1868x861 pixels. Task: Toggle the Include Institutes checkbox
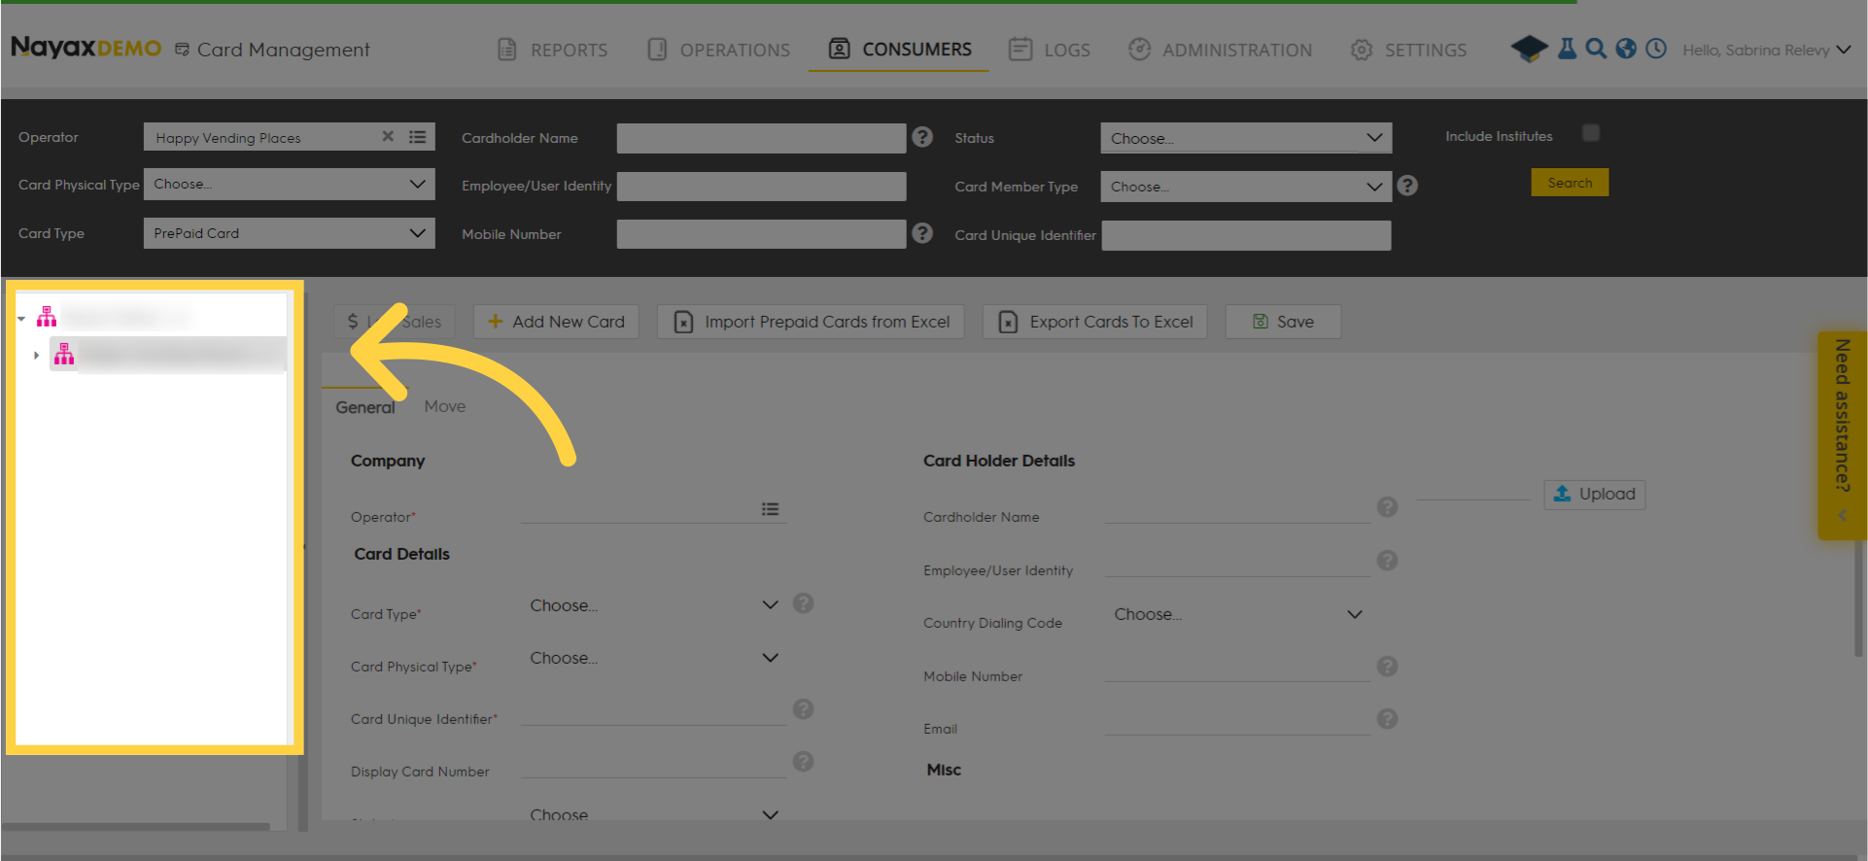pos(1591,133)
